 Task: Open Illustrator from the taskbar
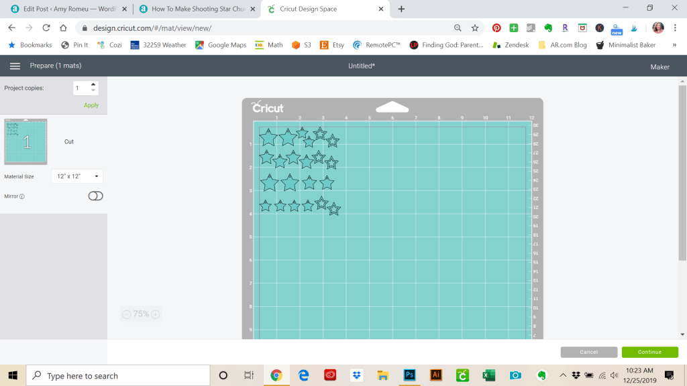click(436, 375)
